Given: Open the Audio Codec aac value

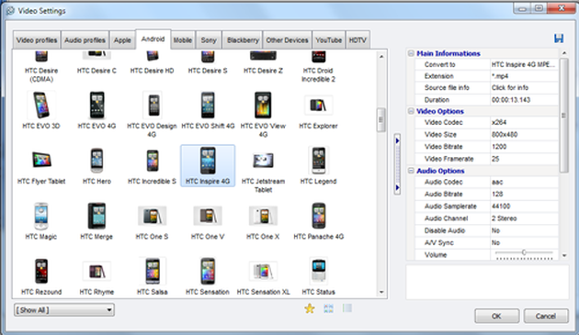Looking at the screenshot, I should 524,182.
